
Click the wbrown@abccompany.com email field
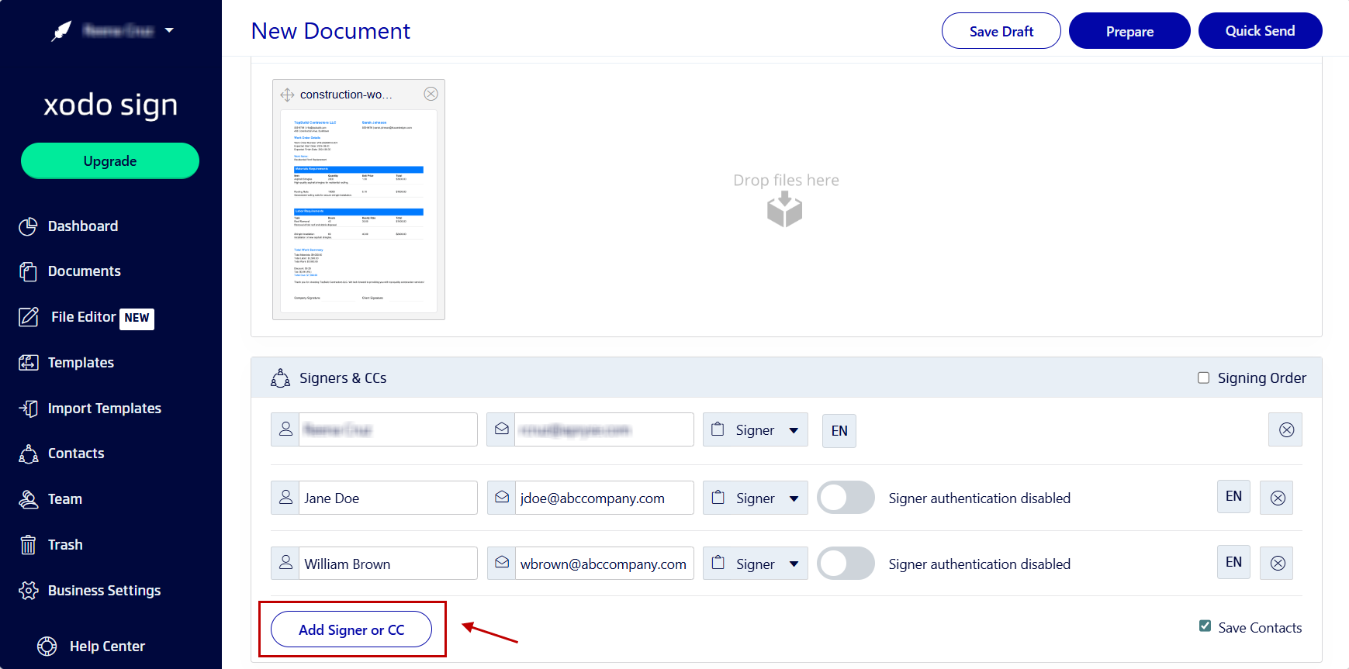(x=604, y=564)
